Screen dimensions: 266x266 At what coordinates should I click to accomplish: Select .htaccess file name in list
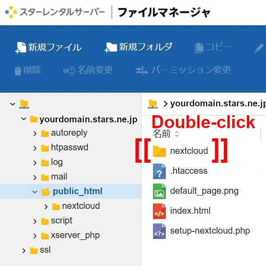pyautogui.click(x=189, y=171)
